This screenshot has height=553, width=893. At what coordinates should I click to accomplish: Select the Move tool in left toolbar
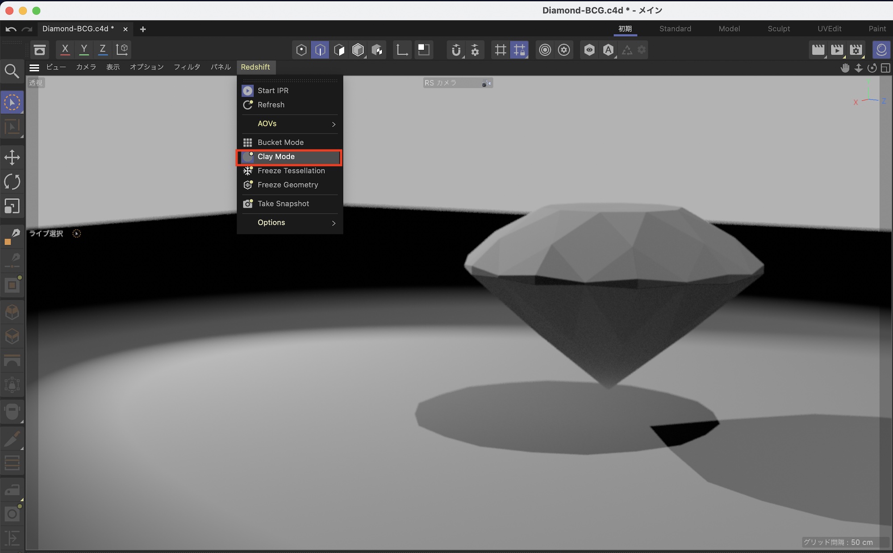(12, 157)
